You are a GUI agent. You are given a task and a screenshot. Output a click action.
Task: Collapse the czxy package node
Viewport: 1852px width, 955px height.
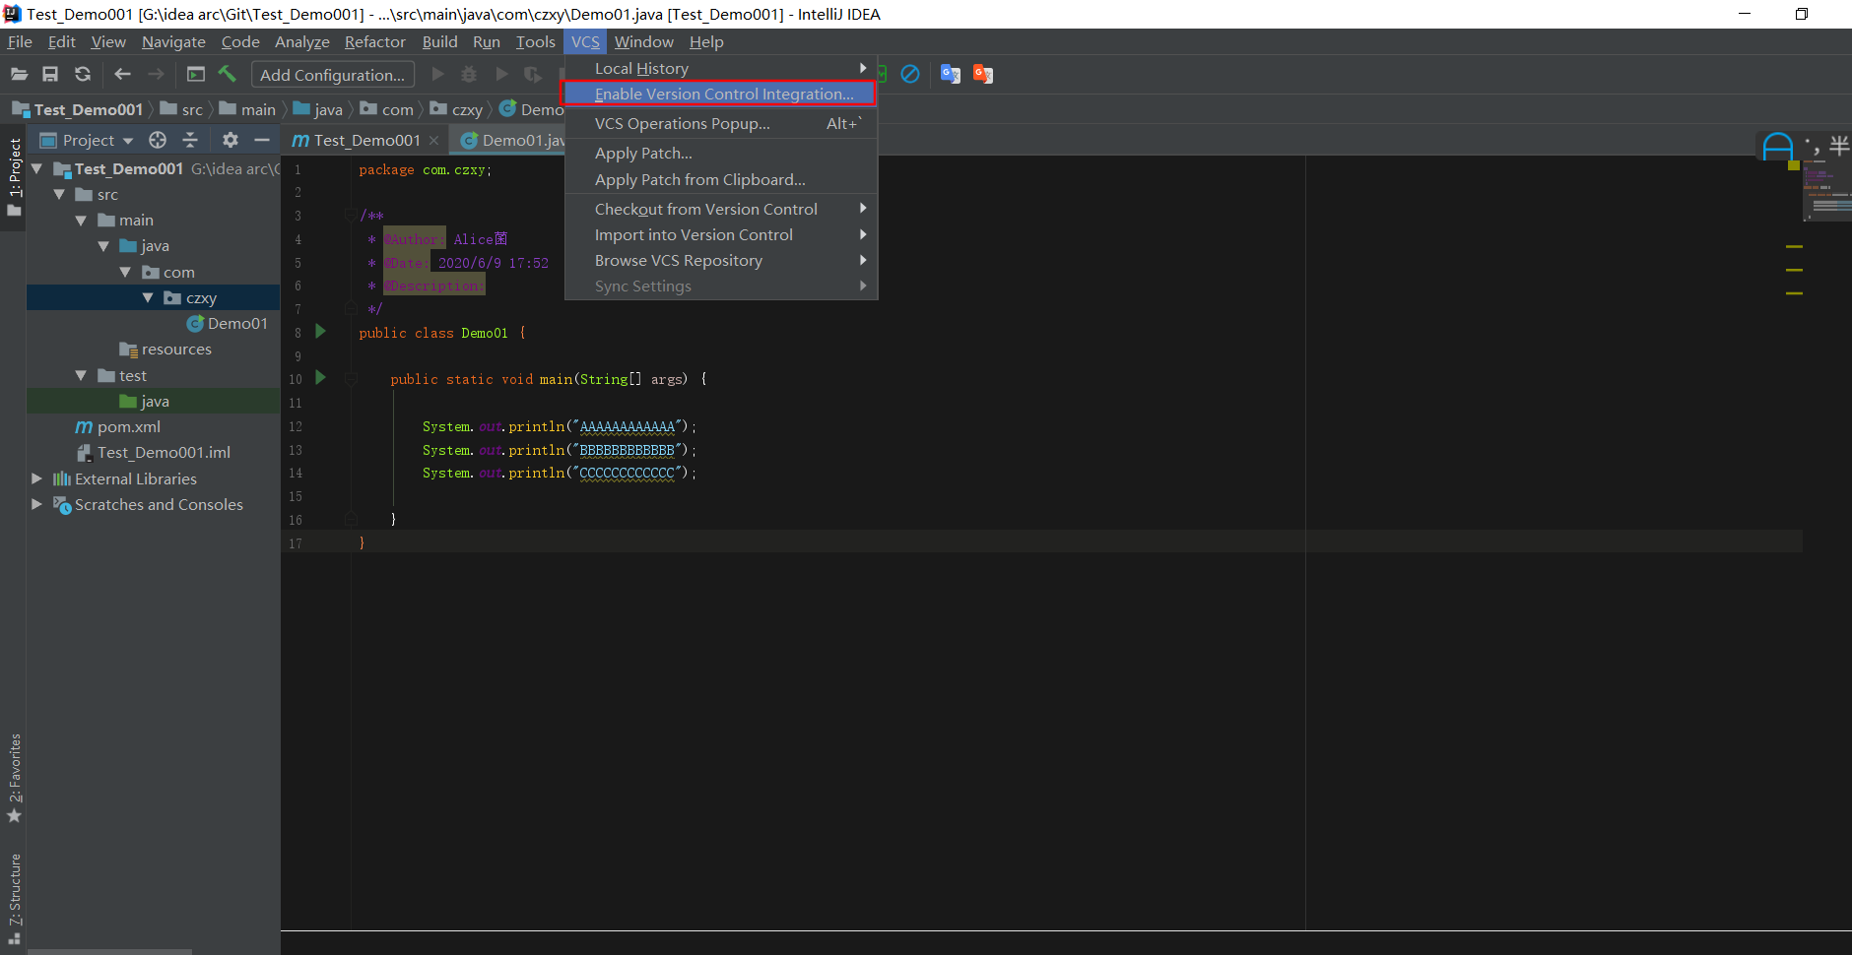coord(148,297)
